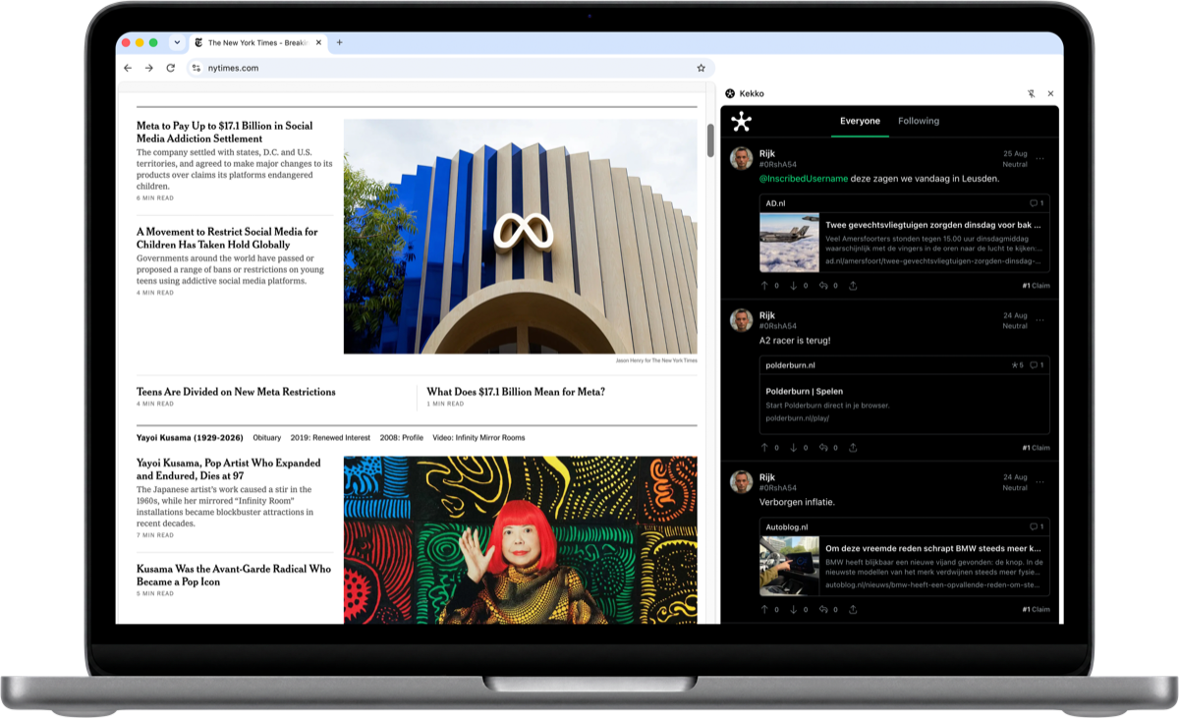Click the BMW dashboard thumbnail

tap(789, 566)
